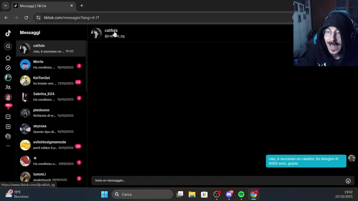Open the Friends icon in the sidebar
Viewport: 358px width, 201px height.
pos(8,87)
